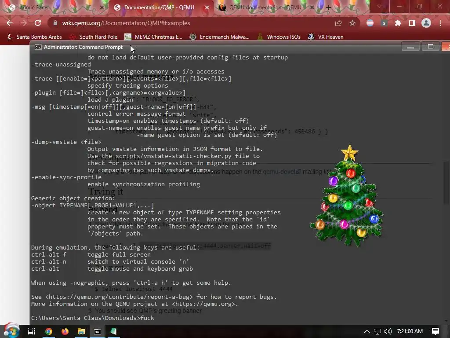Close the QEMU documentation tab
Screen dimensions: 450x338
pos(312,8)
